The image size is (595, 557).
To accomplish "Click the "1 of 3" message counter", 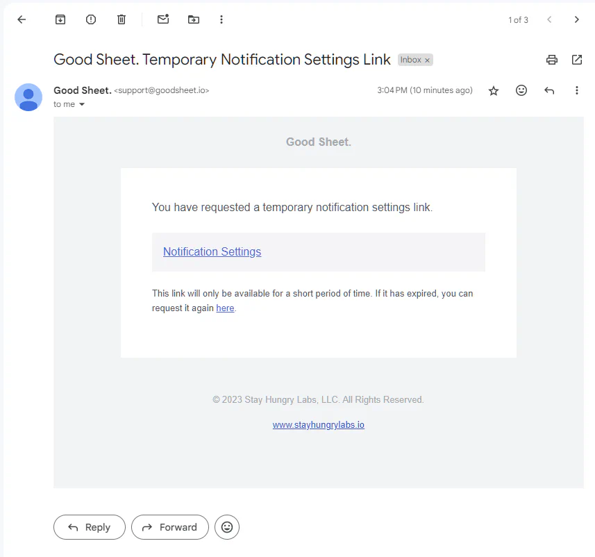I will [x=519, y=19].
